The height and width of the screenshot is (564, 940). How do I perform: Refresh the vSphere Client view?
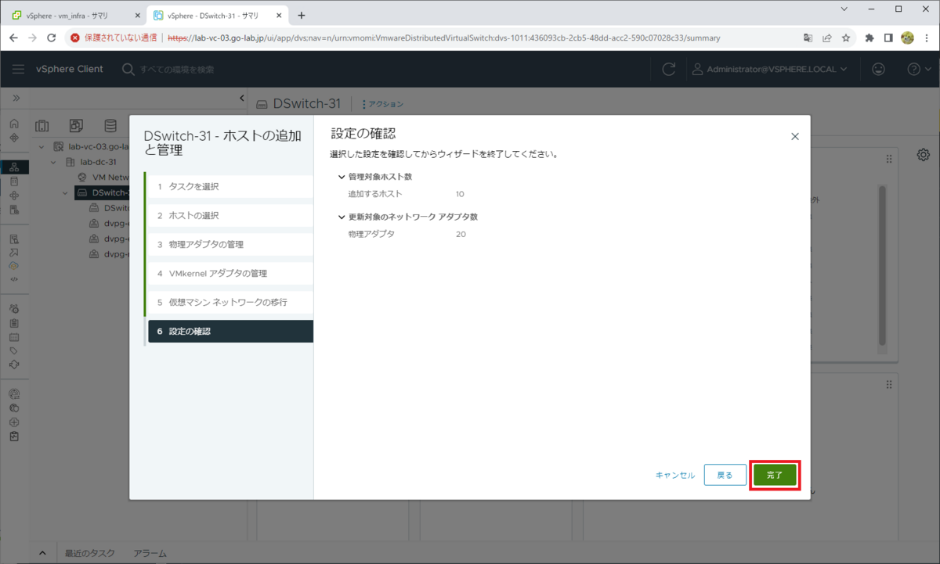point(668,69)
